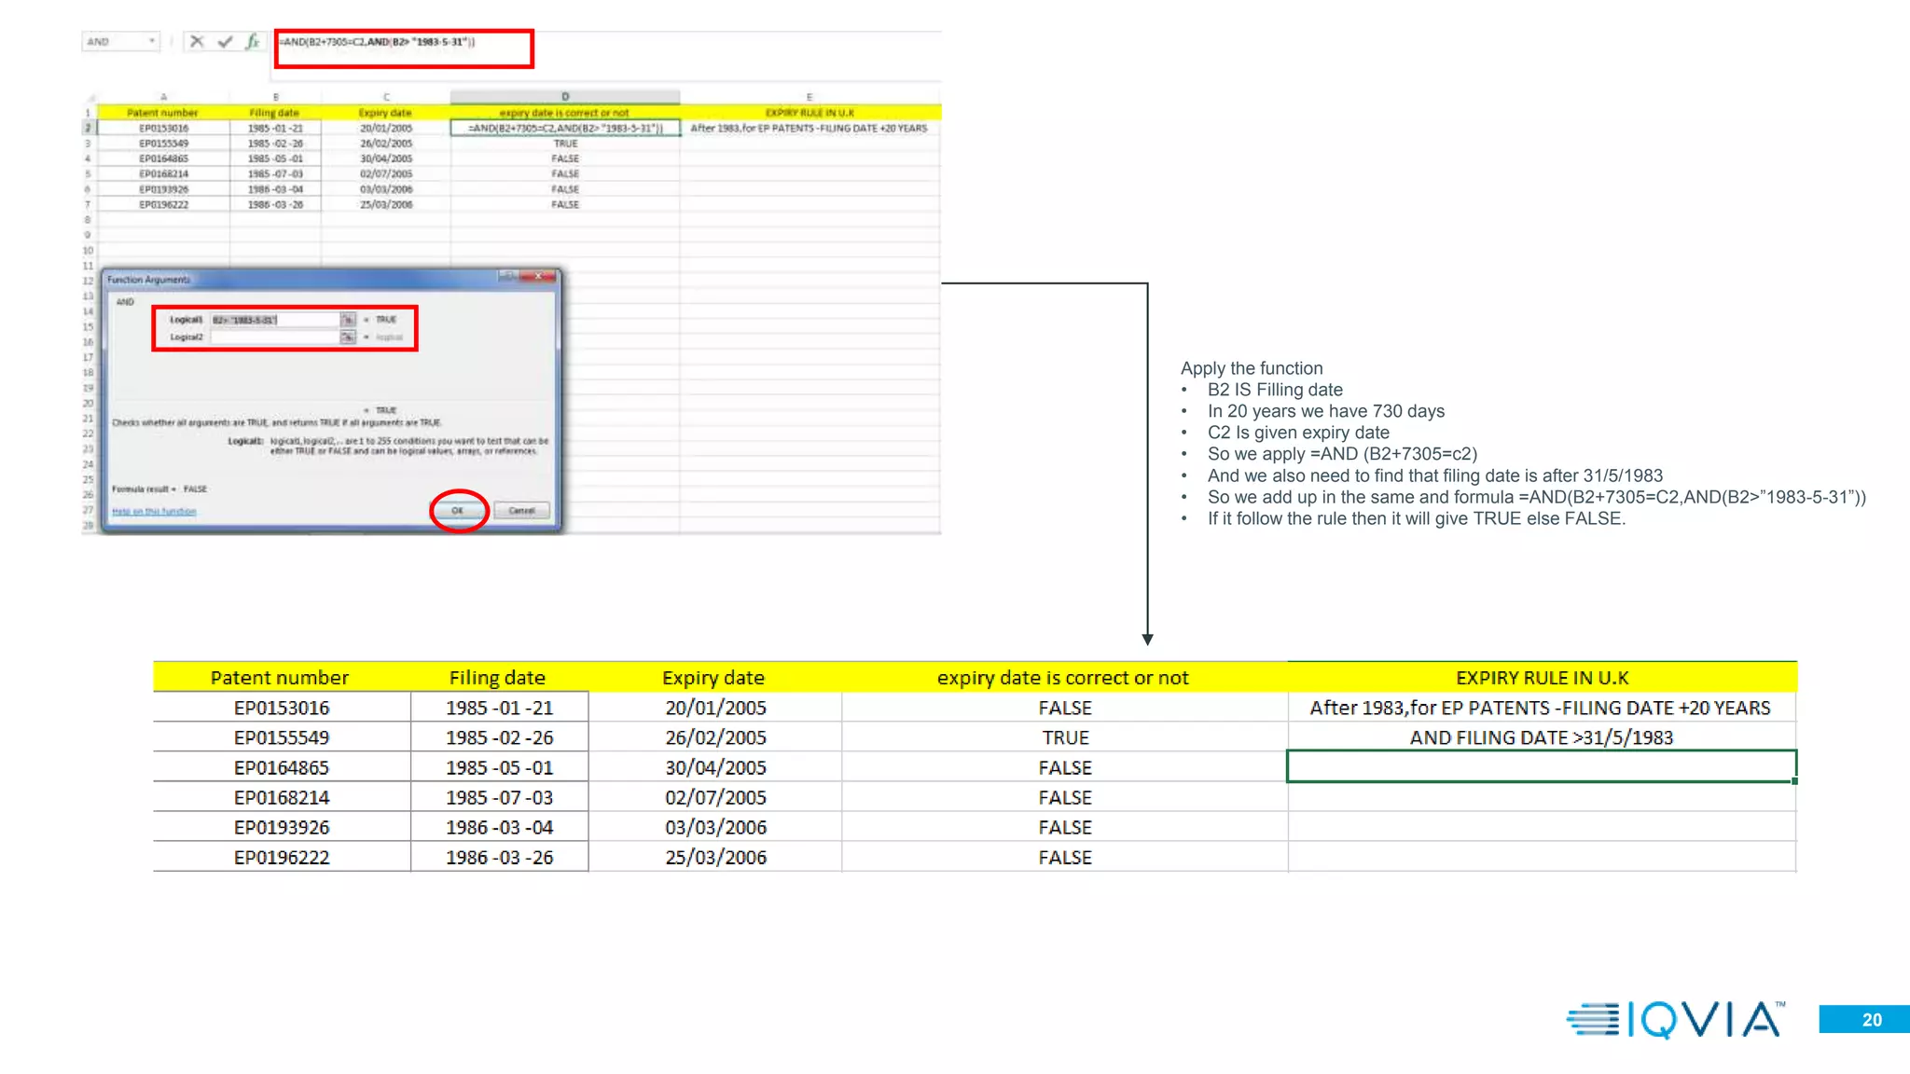Click the formula bar Enter checkmark icon
The image size is (1910, 1074).
click(225, 41)
